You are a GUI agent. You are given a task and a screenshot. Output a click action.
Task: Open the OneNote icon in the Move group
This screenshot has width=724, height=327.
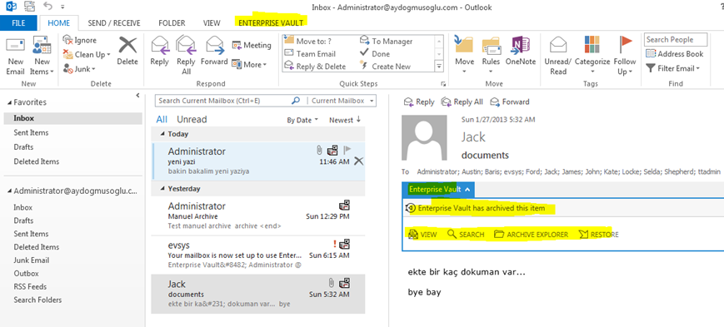[x=521, y=46]
